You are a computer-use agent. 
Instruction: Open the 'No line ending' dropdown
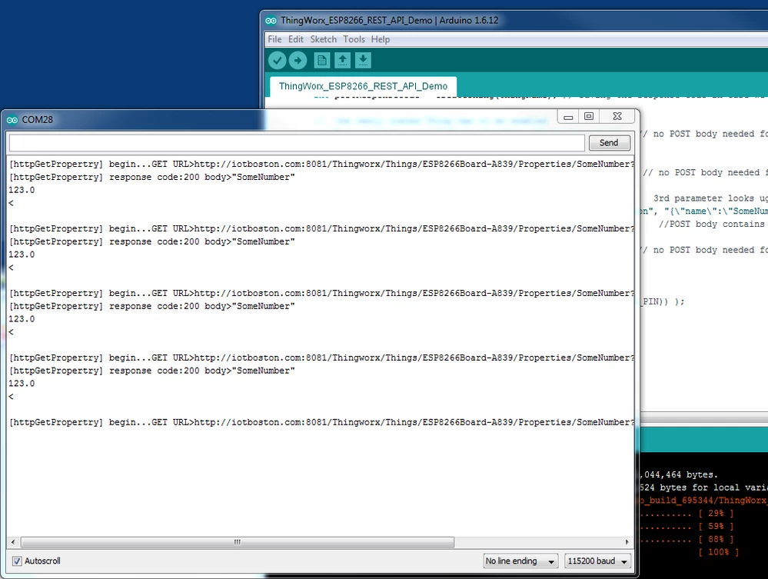click(x=520, y=561)
